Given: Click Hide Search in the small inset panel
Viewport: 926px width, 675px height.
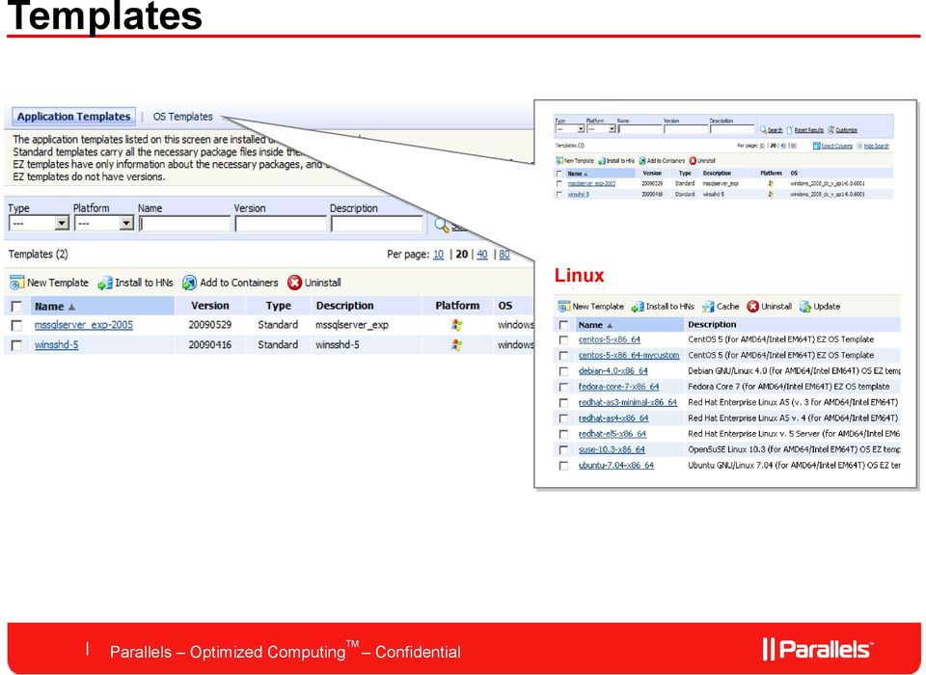Looking at the screenshot, I should 873,146.
